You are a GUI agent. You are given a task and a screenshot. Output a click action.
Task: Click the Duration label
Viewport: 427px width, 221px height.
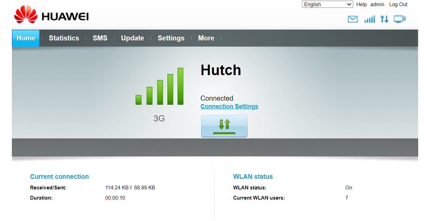(x=41, y=198)
